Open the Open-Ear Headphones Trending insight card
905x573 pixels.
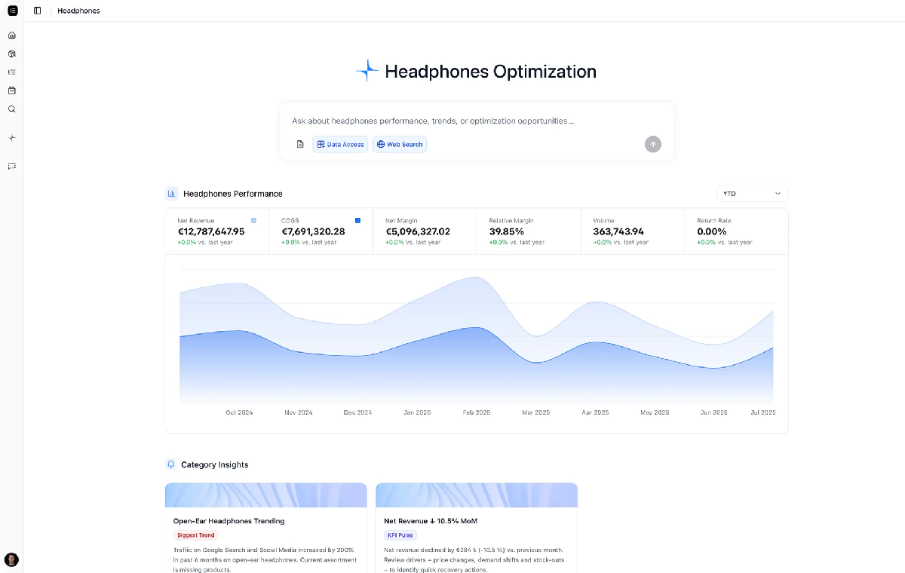[265, 528]
